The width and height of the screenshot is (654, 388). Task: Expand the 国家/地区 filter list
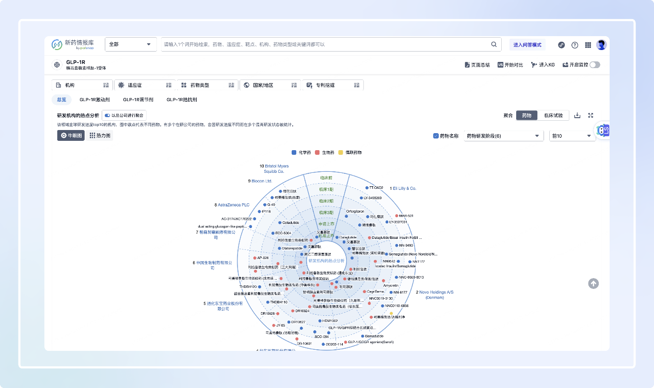[294, 85]
